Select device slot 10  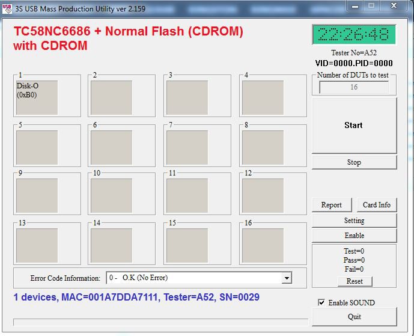pyautogui.click(x=111, y=195)
